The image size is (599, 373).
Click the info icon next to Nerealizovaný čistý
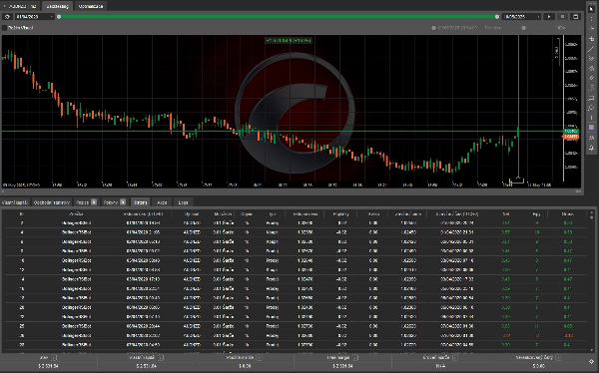pyautogui.click(x=558, y=358)
